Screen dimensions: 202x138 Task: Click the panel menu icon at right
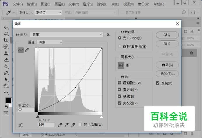click(198, 23)
